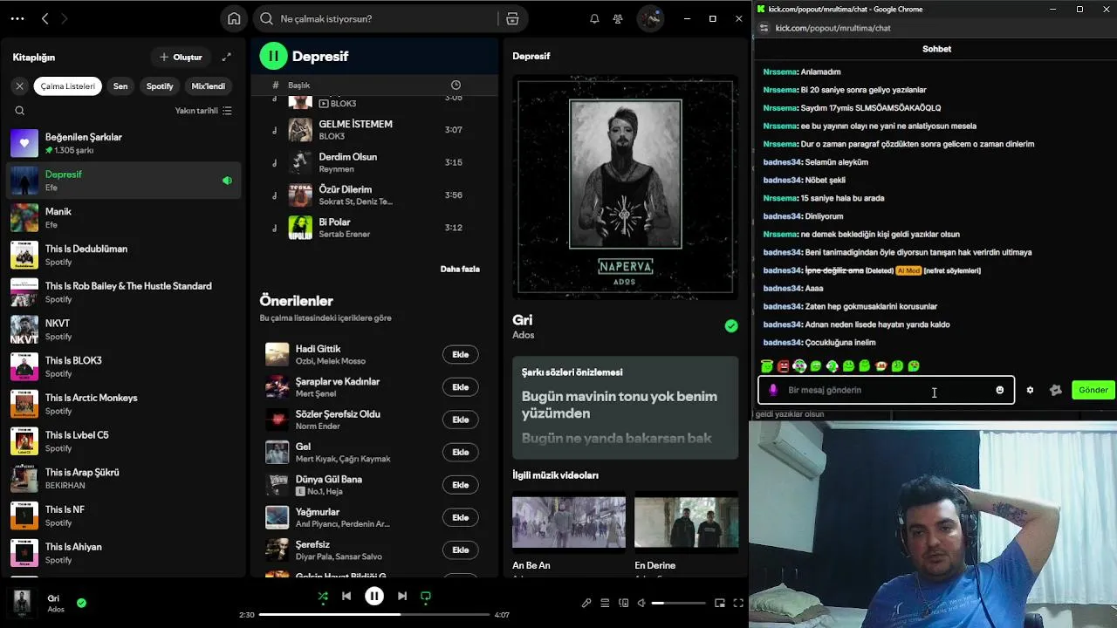Open the browse icon in search bar
The width and height of the screenshot is (1117, 628).
click(x=512, y=18)
